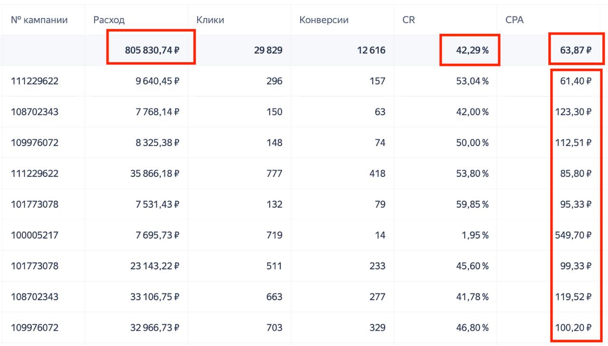The width and height of the screenshot is (608, 346).
Task: Click the Клики column header
Action: pos(210,20)
